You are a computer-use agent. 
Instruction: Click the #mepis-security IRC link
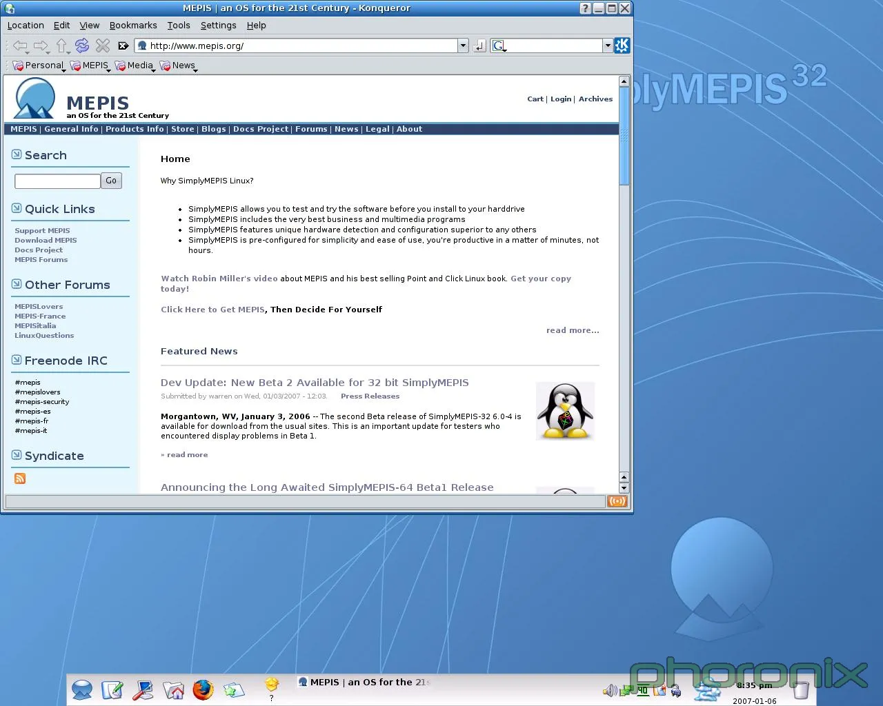[42, 402]
